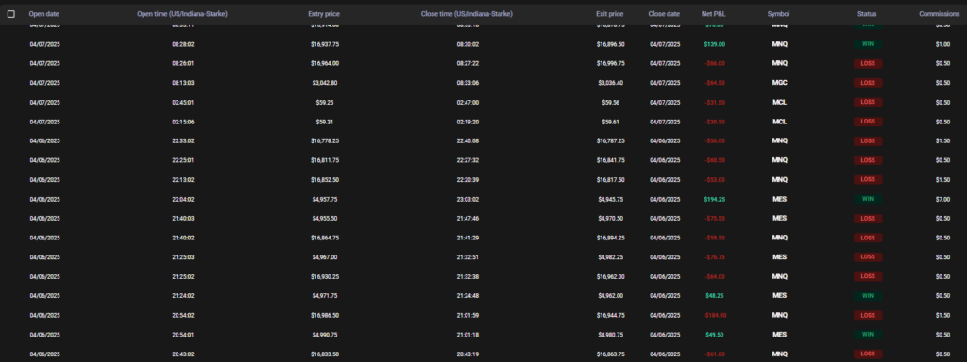Screen dimensions: 967x362
Task: Sort by Open date column header
Action: tap(43, 14)
